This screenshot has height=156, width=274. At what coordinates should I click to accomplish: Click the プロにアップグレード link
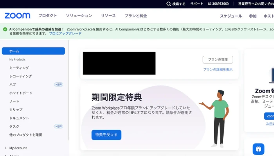click(65, 33)
